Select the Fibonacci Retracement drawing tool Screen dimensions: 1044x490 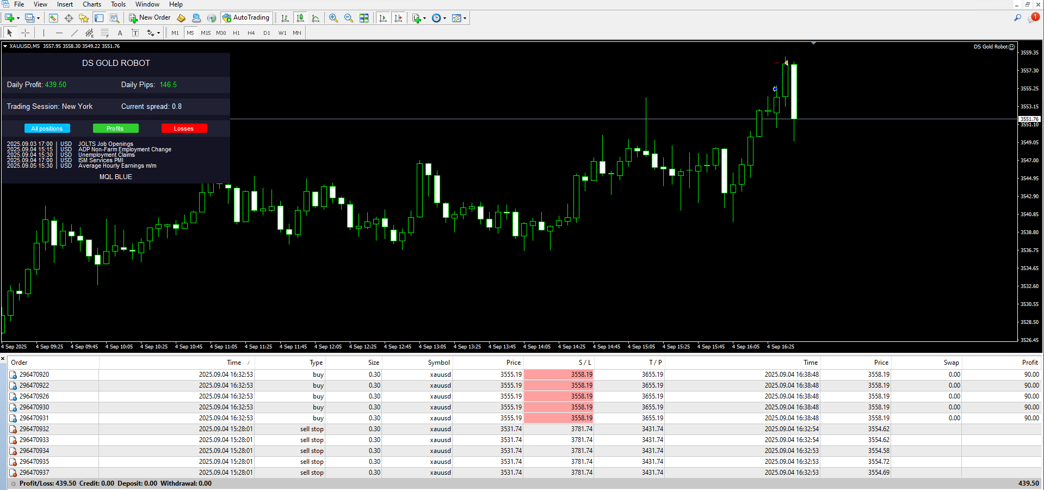(104, 33)
